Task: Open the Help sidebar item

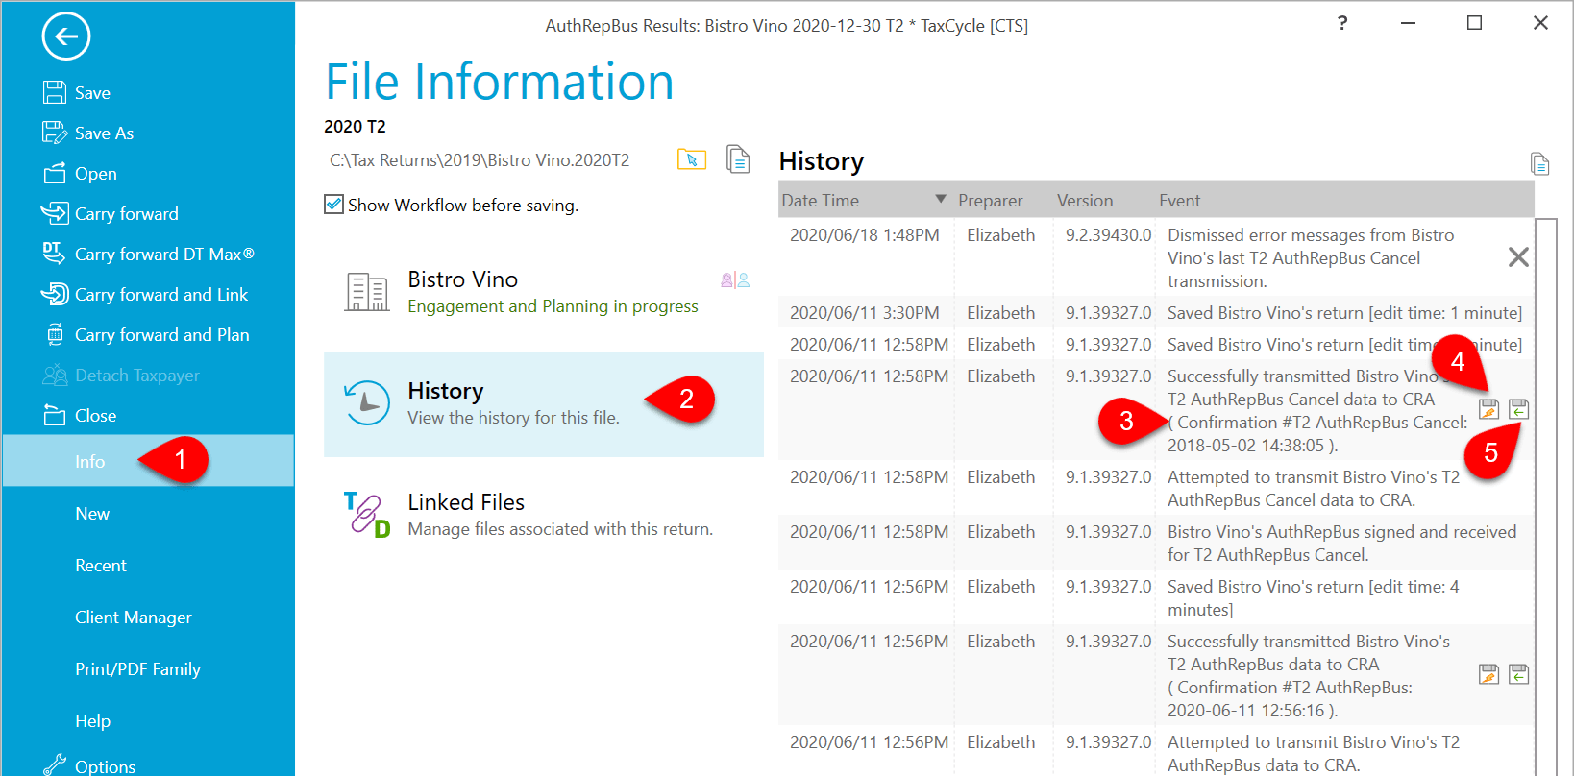Action: pyautogui.click(x=93, y=721)
